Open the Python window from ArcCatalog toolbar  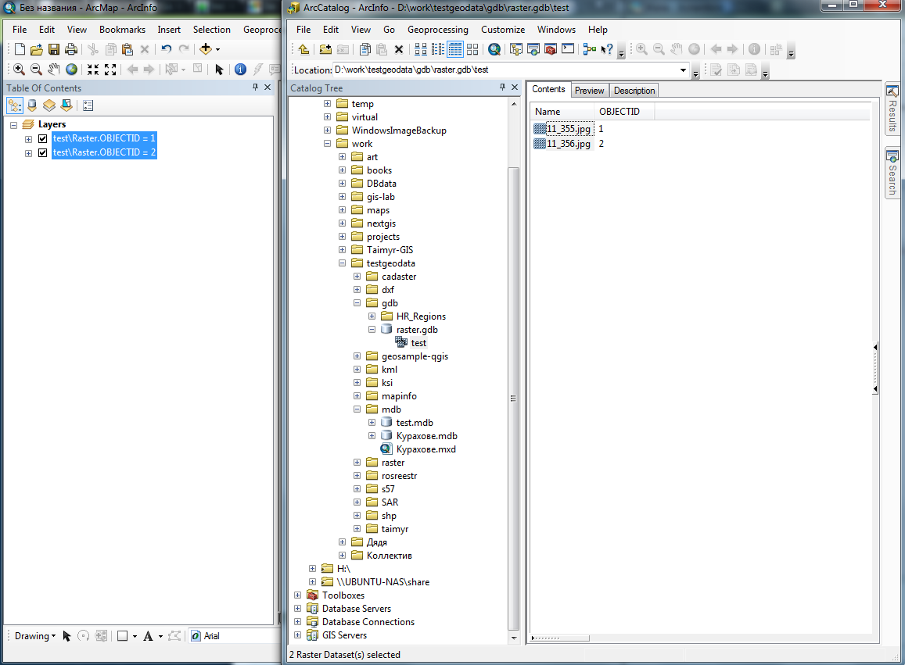(x=568, y=49)
